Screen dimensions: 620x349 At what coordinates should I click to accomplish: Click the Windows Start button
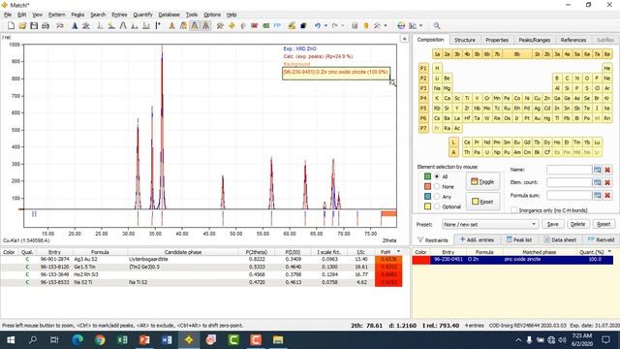click(11, 340)
